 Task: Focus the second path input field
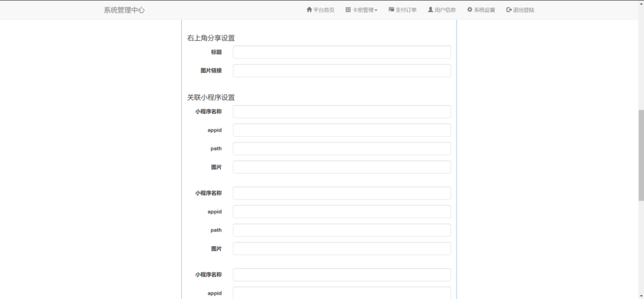[x=341, y=230]
